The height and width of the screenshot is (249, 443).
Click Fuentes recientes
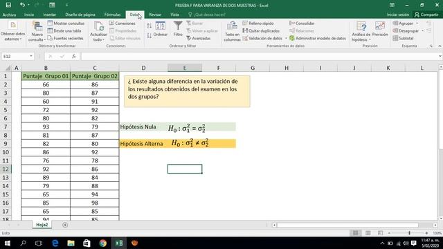pos(65,38)
